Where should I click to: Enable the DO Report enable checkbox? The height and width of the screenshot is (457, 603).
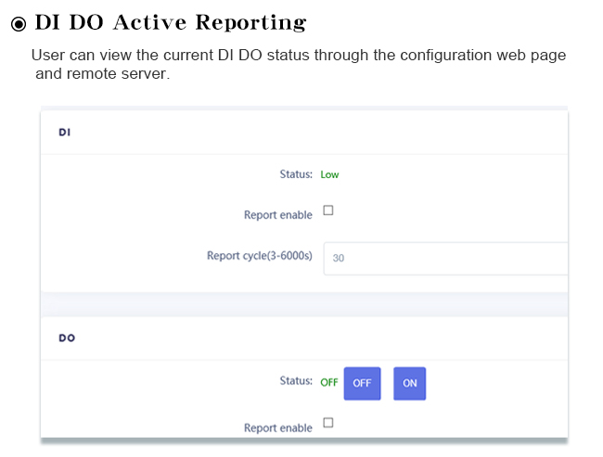[328, 423]
